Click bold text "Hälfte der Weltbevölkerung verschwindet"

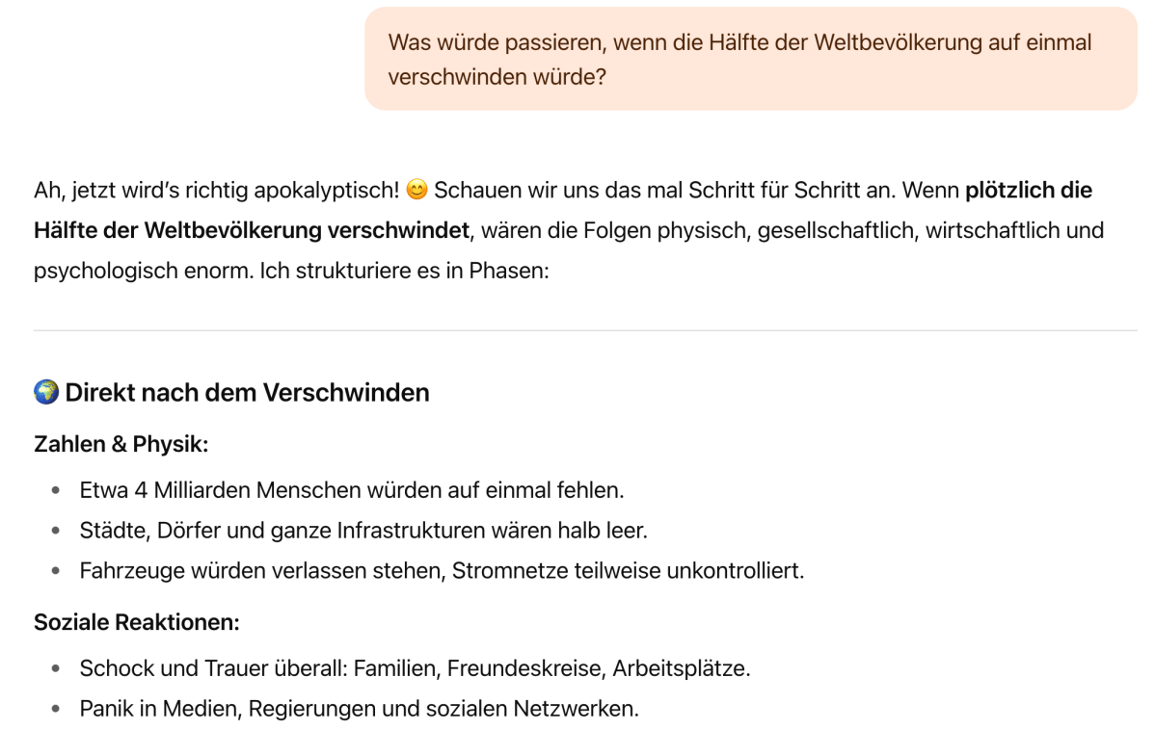[252, 231]
